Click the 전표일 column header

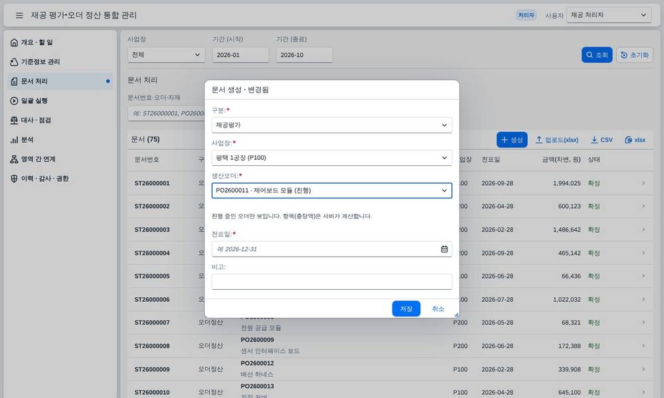(491, 159)
